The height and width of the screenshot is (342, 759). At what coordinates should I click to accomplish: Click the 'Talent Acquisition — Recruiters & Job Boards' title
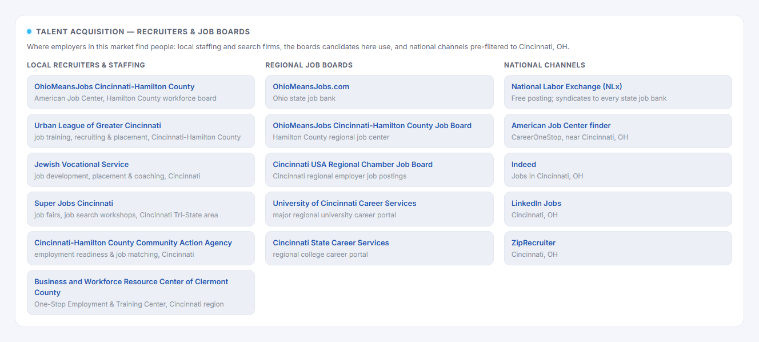[143, 32]
